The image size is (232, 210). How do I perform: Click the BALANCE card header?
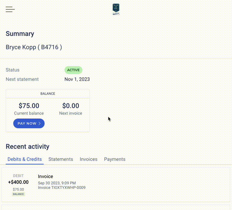pos(48,94)
